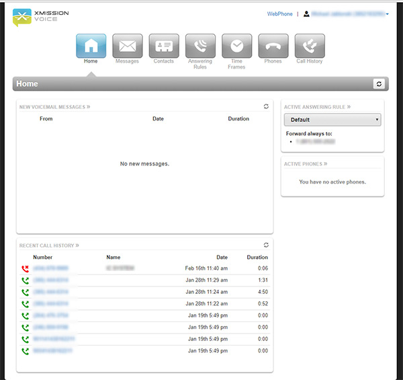Click the missed call number from Feb 16th

coord(50,268)
